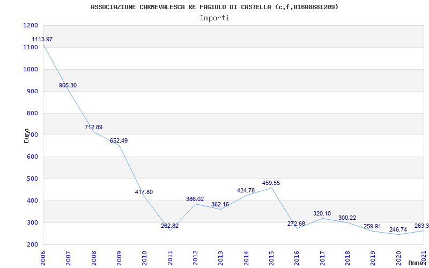Click the y-axis value 300
Viewport: 429px width, 268px height.
pyautogui.click(x=32, y=222)
